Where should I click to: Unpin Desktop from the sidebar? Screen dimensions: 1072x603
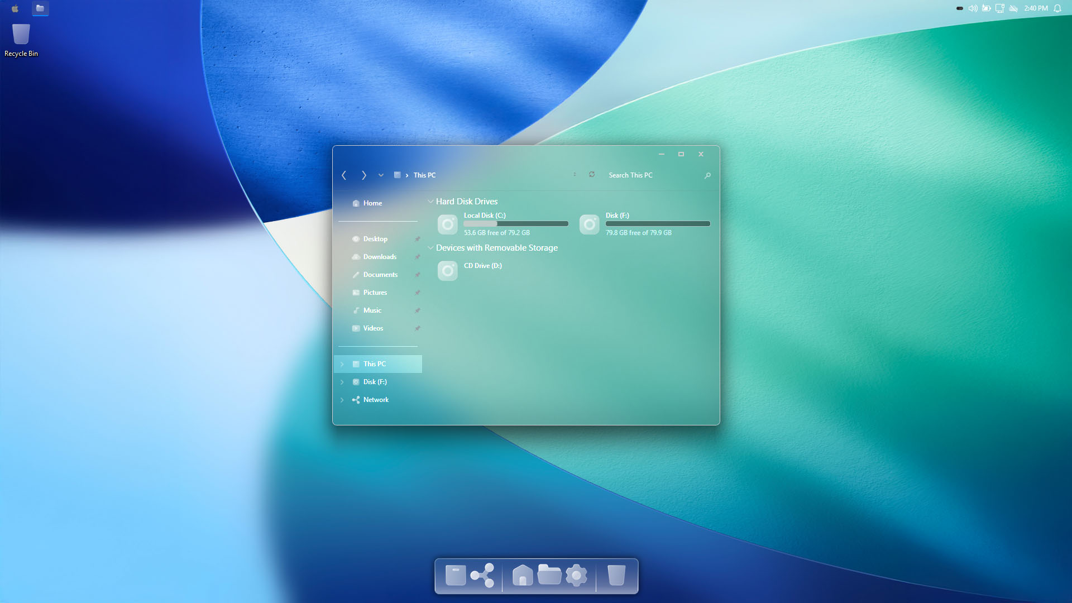(418, 239)
